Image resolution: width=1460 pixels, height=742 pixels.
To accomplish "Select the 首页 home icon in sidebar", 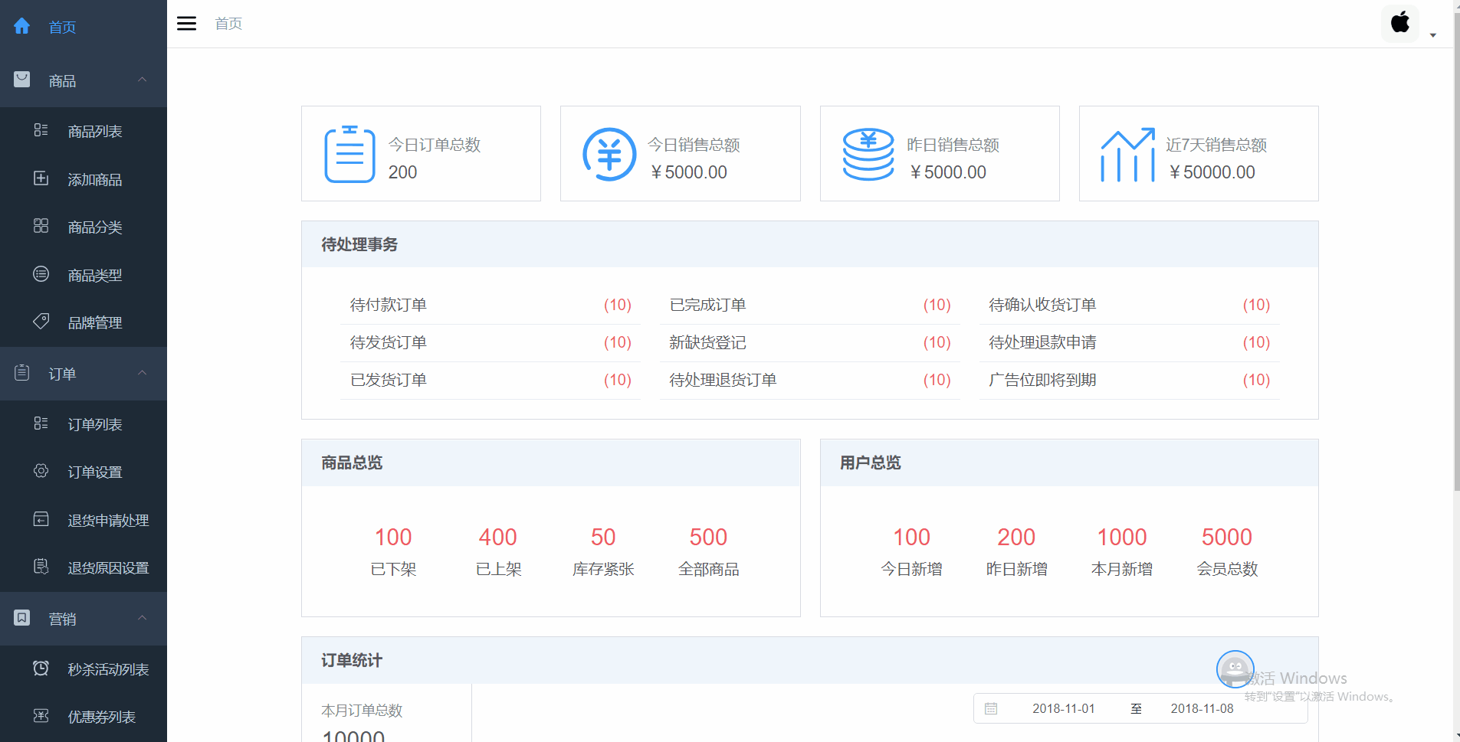I will (x=22, y=26).
